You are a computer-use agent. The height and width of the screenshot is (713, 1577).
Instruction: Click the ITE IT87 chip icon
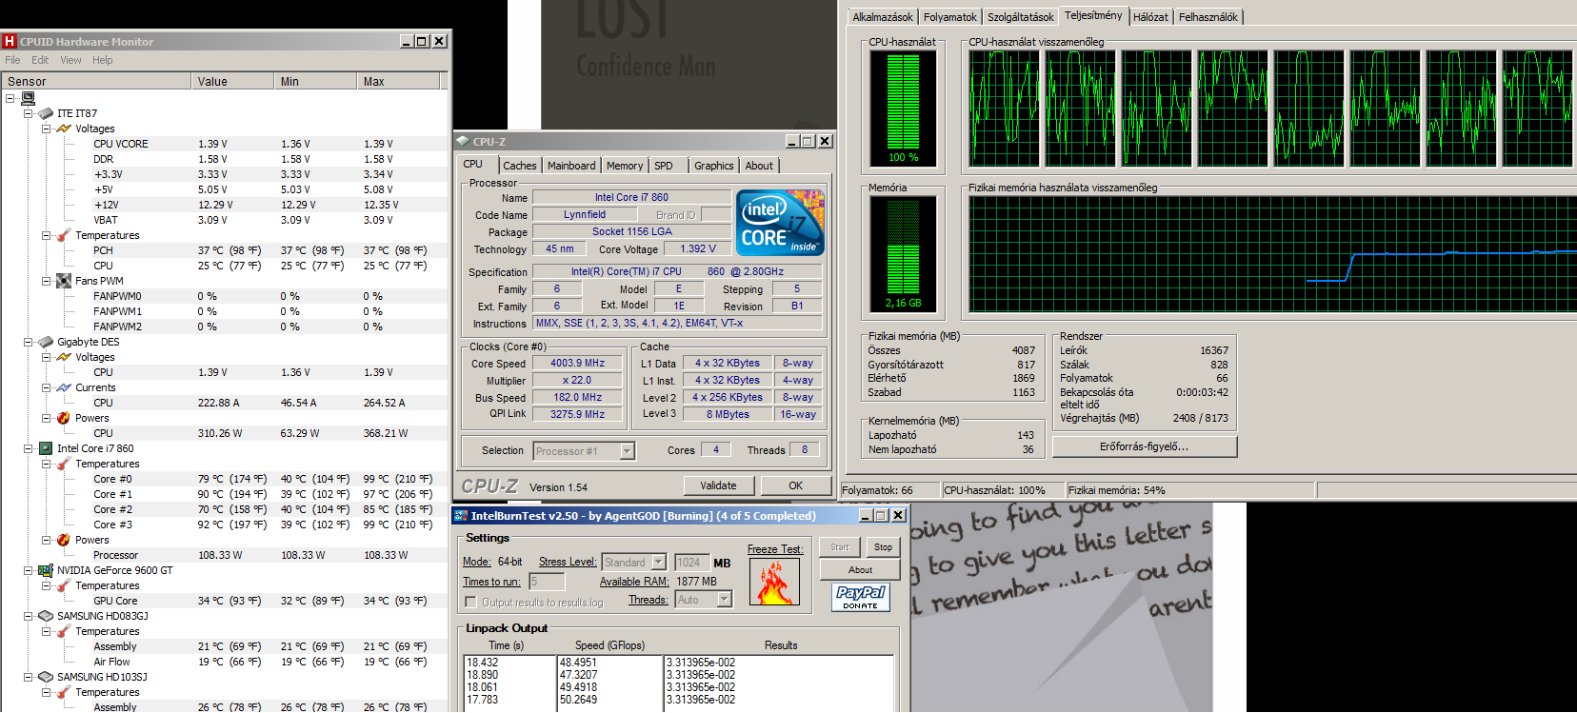click(x=46, y=113)
